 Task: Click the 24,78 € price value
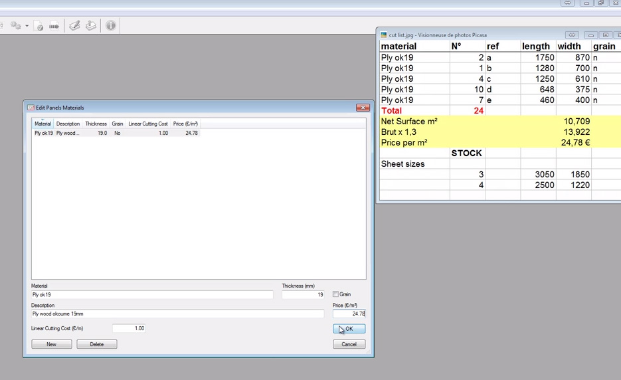(x=575, y=143)
